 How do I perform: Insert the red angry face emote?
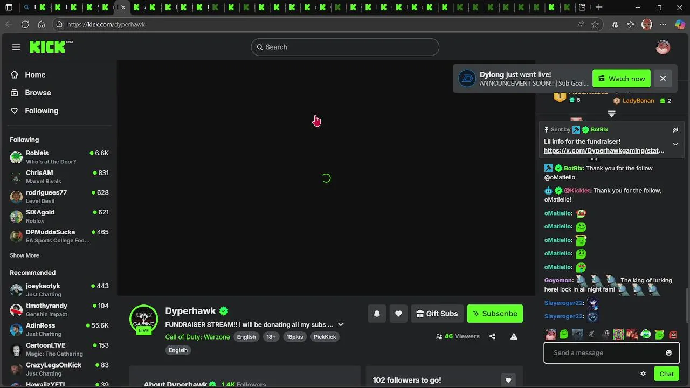(673, 335)
